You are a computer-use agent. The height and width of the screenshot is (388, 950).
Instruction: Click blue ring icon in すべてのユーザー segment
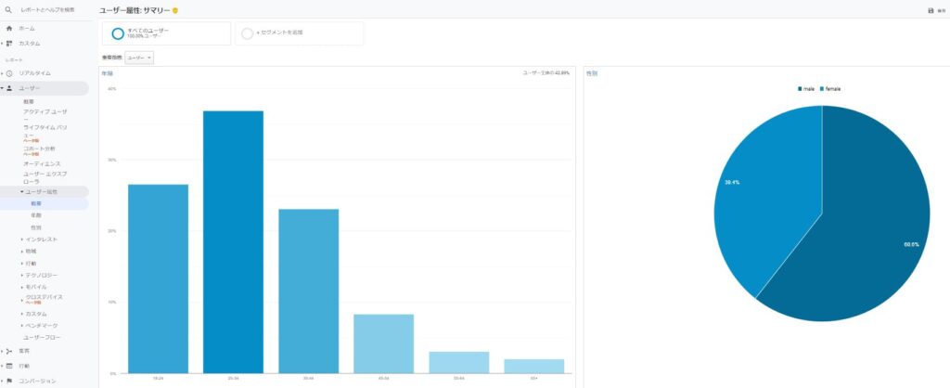click(118, 33)
